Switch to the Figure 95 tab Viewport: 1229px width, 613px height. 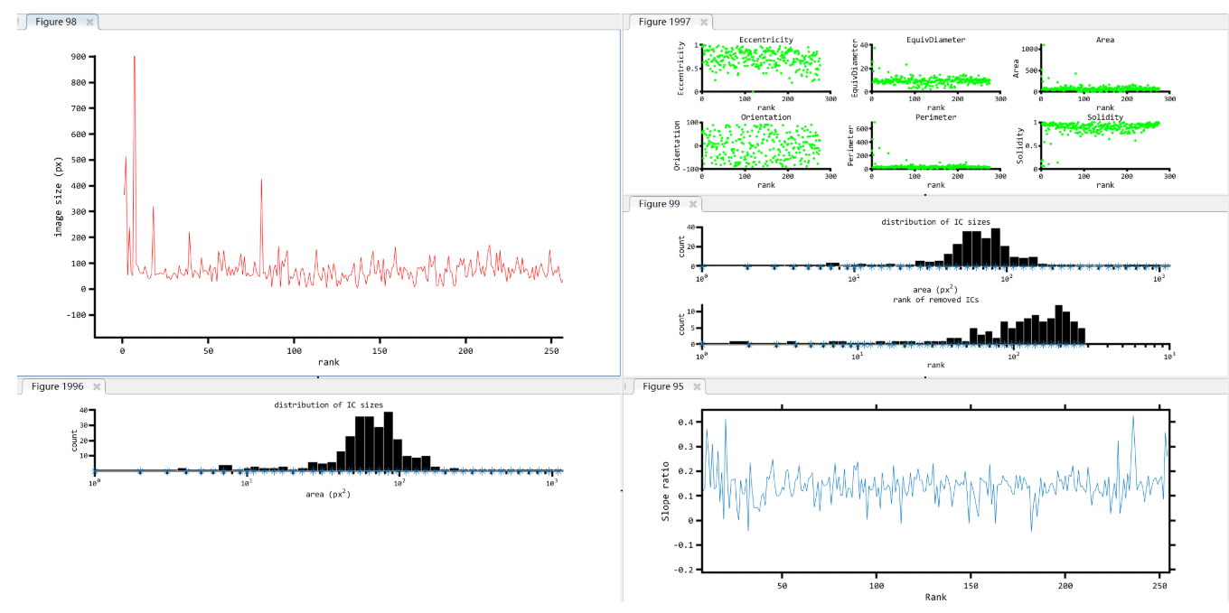pyautogui.click(x=662, y=385)
